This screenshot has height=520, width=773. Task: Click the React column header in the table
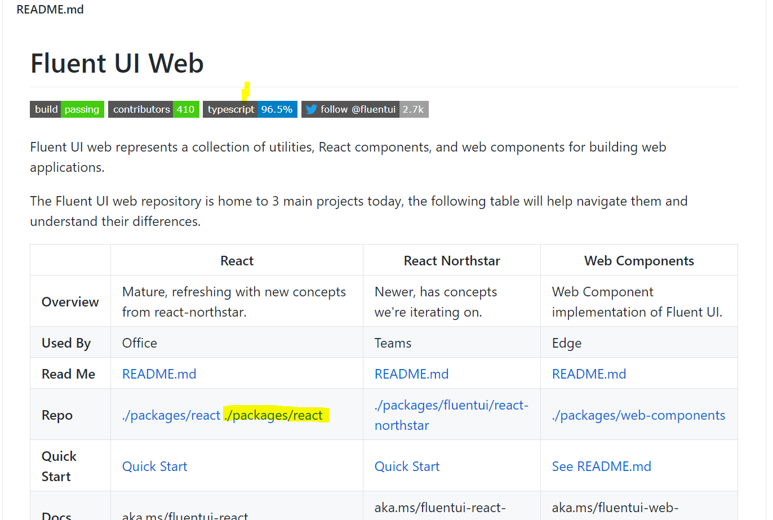[237, 260]
